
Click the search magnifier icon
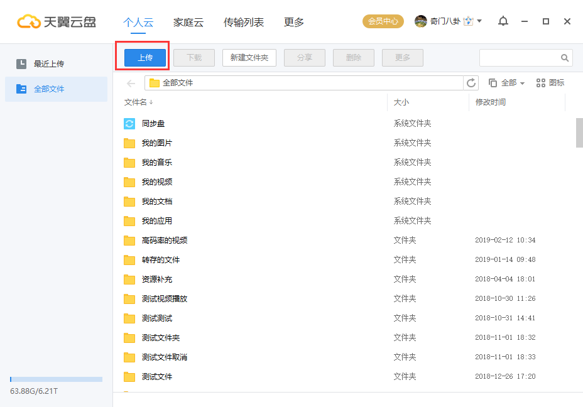pos(565,57)
